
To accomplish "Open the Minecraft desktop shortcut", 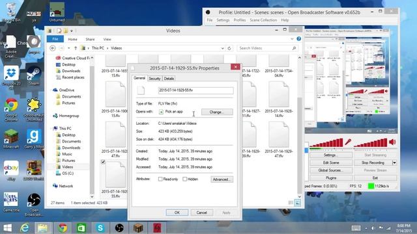I will tap(11, 138).
